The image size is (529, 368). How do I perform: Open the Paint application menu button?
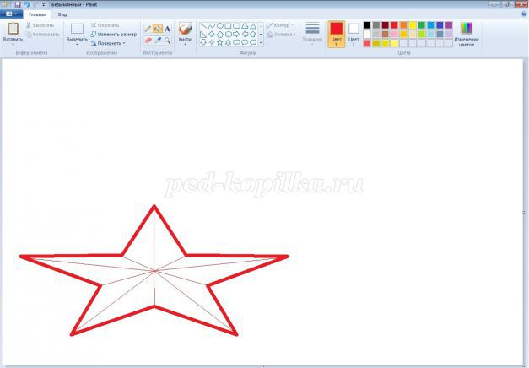[x=11, y=14]
